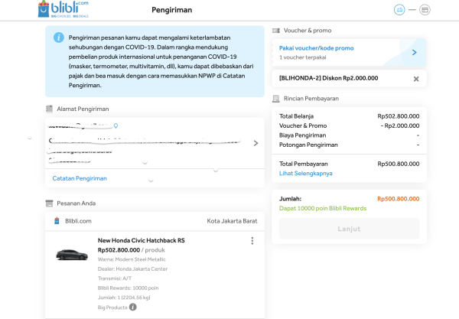Click the Rp502.800.000 / produk price

coord(132,250)
